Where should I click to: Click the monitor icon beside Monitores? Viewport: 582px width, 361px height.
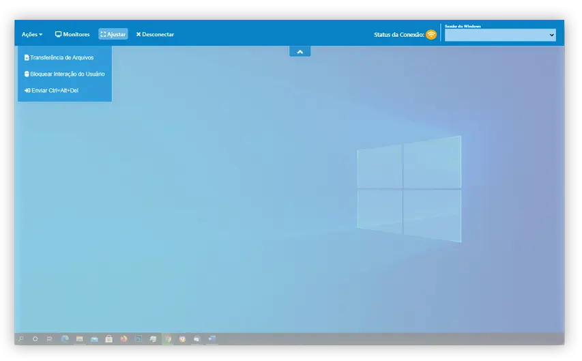point(58,34)
